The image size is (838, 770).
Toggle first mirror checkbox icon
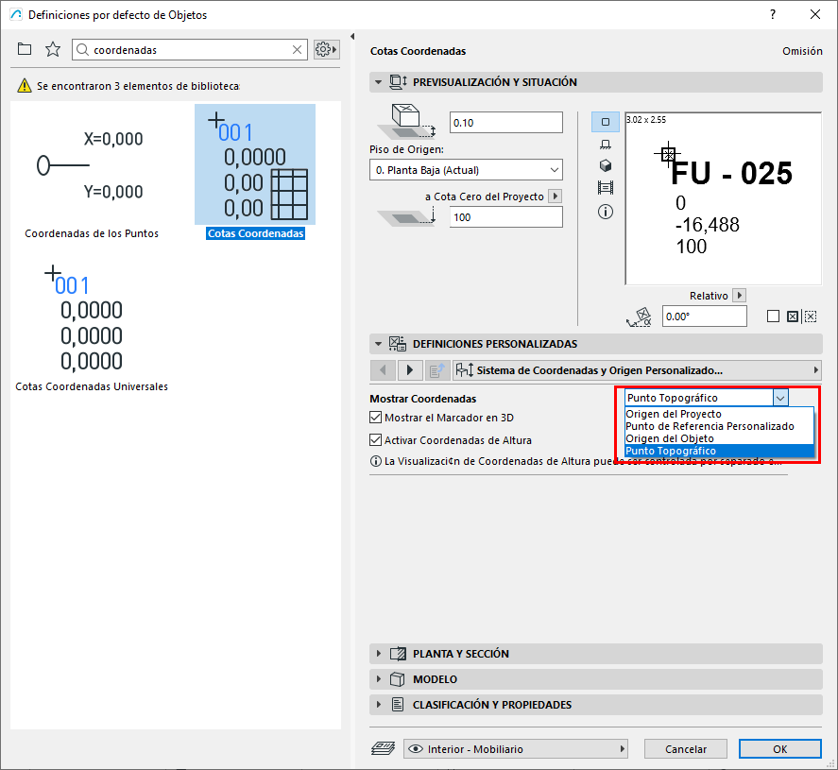[x=773, y=317]
